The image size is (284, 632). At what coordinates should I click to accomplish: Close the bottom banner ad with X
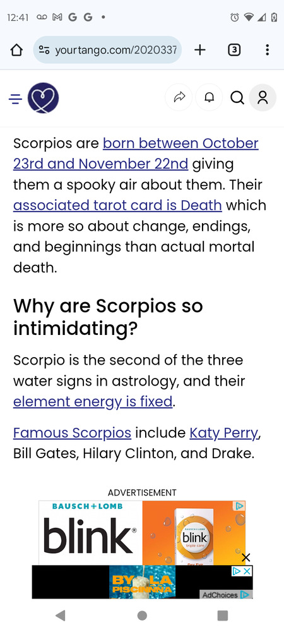pyautogui.click(x=246, y=558)
